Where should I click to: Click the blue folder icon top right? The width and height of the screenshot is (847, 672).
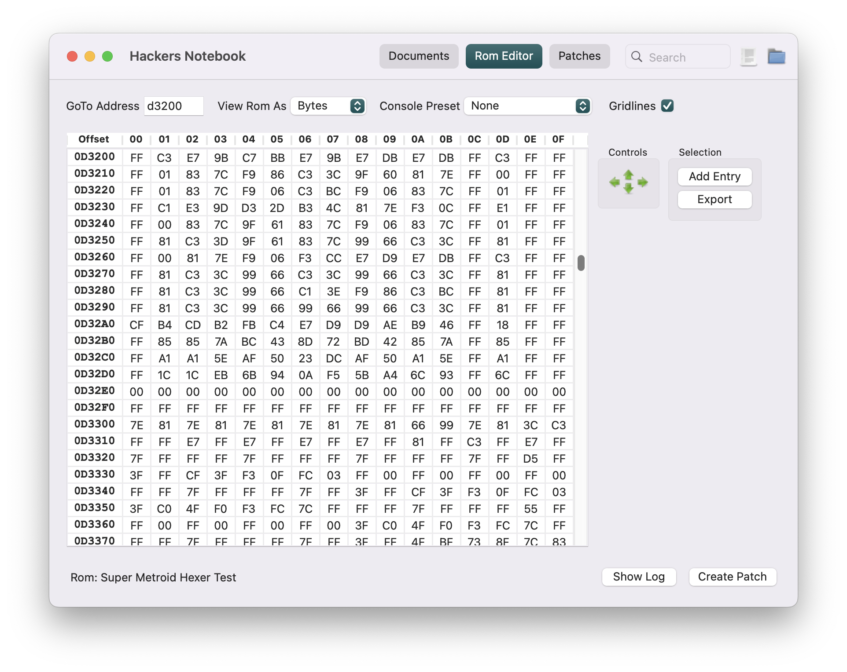click(x=777, y=56)
